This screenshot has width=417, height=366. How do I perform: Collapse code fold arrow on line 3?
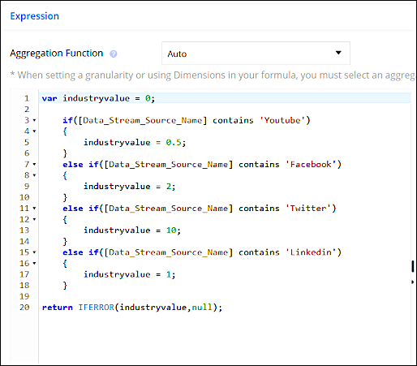tap(34, 120)
